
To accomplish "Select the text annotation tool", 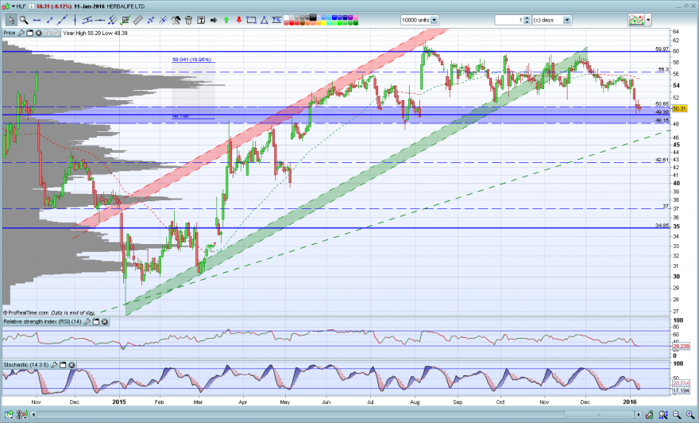I will pos(201,20).
